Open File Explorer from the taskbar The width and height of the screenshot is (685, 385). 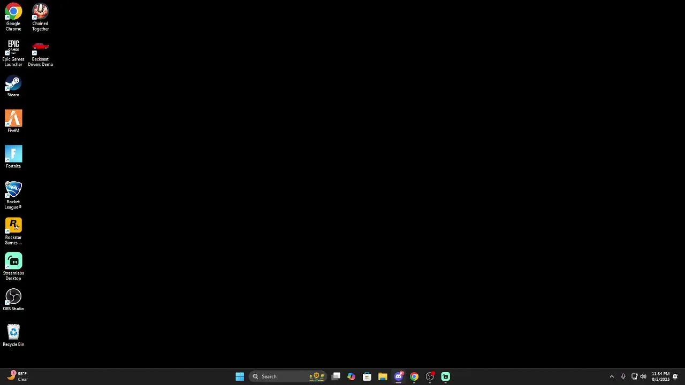(x=383, y=376)
